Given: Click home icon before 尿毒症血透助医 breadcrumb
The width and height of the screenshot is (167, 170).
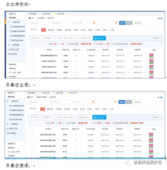Looking at the screenshot, I should pos(29,97).
